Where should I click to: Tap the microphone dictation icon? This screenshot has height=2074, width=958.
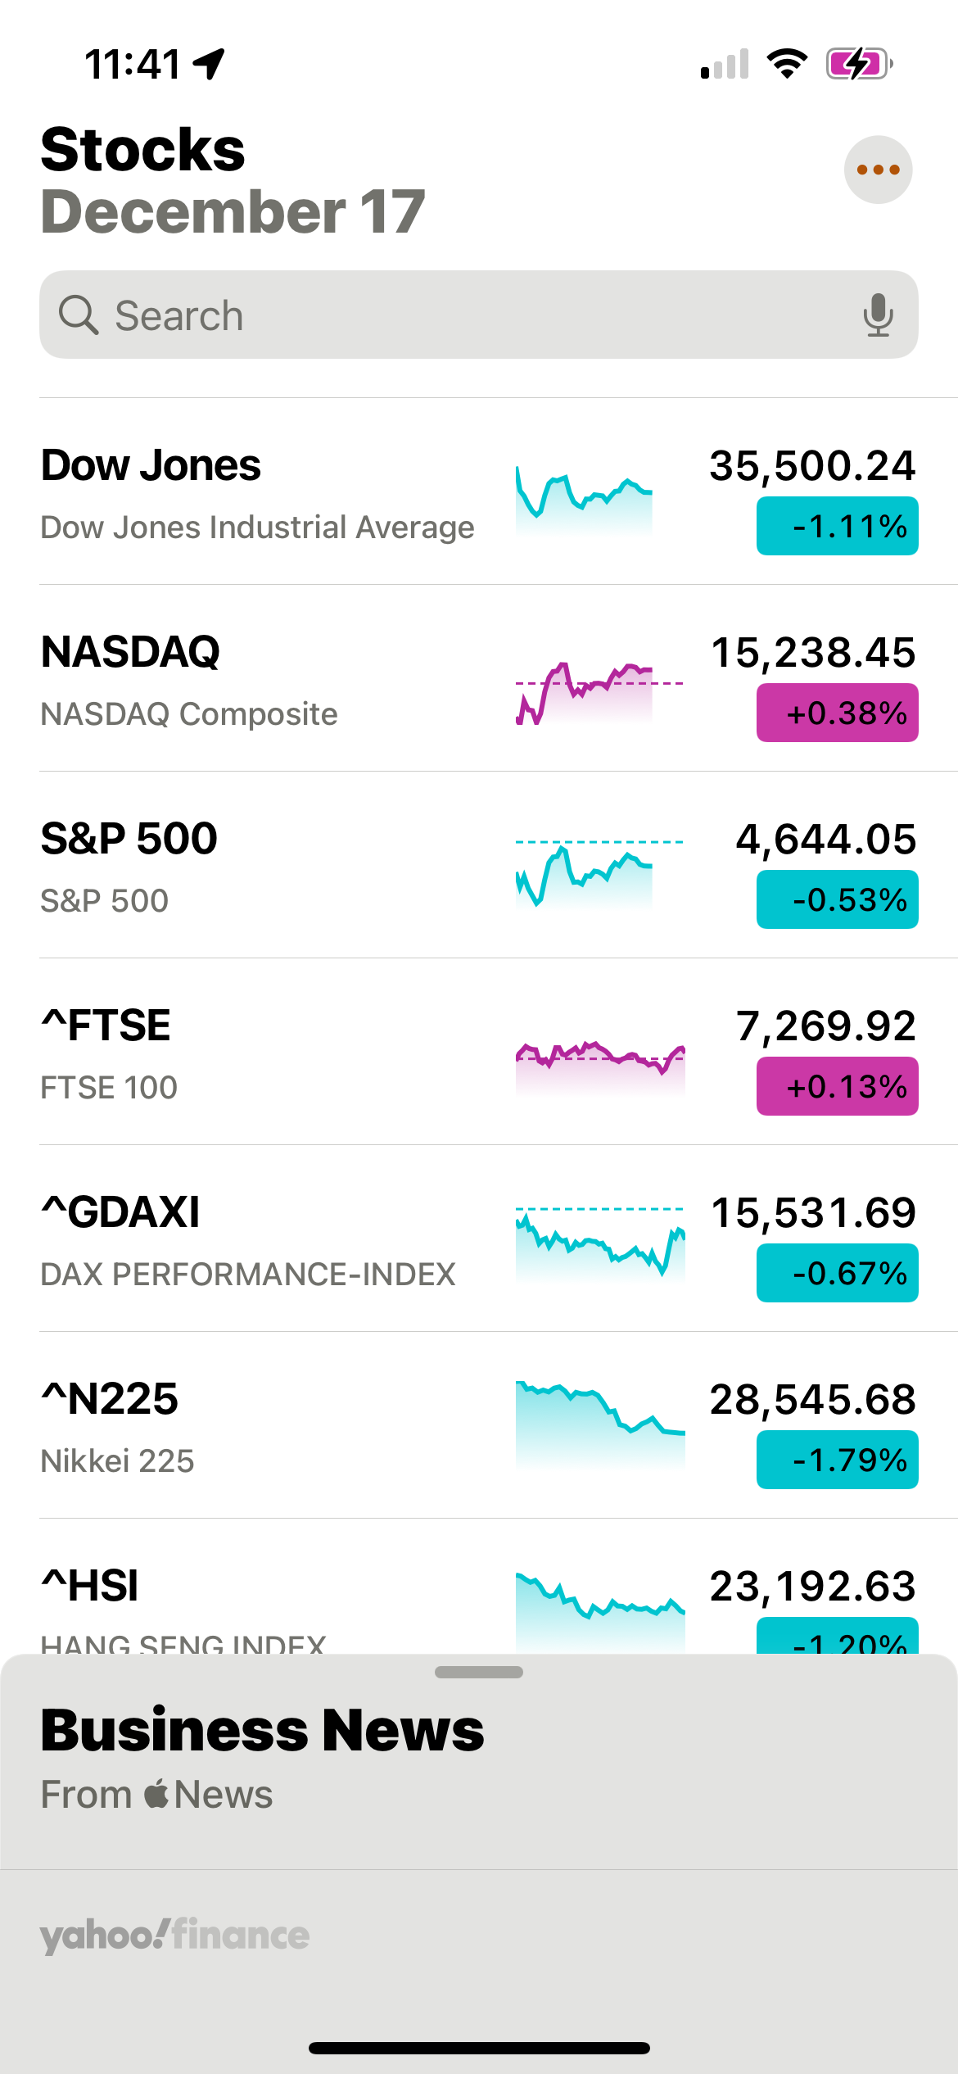point(878,315)
